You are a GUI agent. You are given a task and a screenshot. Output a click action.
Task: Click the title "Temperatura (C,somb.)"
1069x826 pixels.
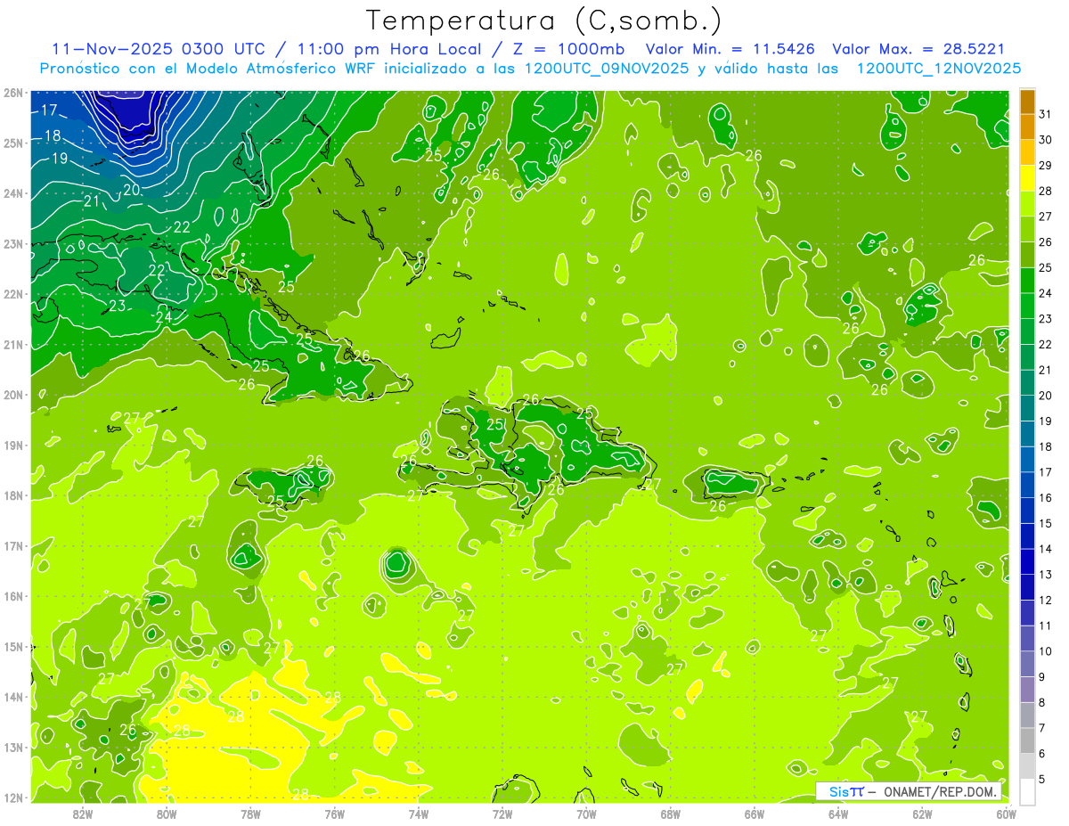(x=544, y=20)
